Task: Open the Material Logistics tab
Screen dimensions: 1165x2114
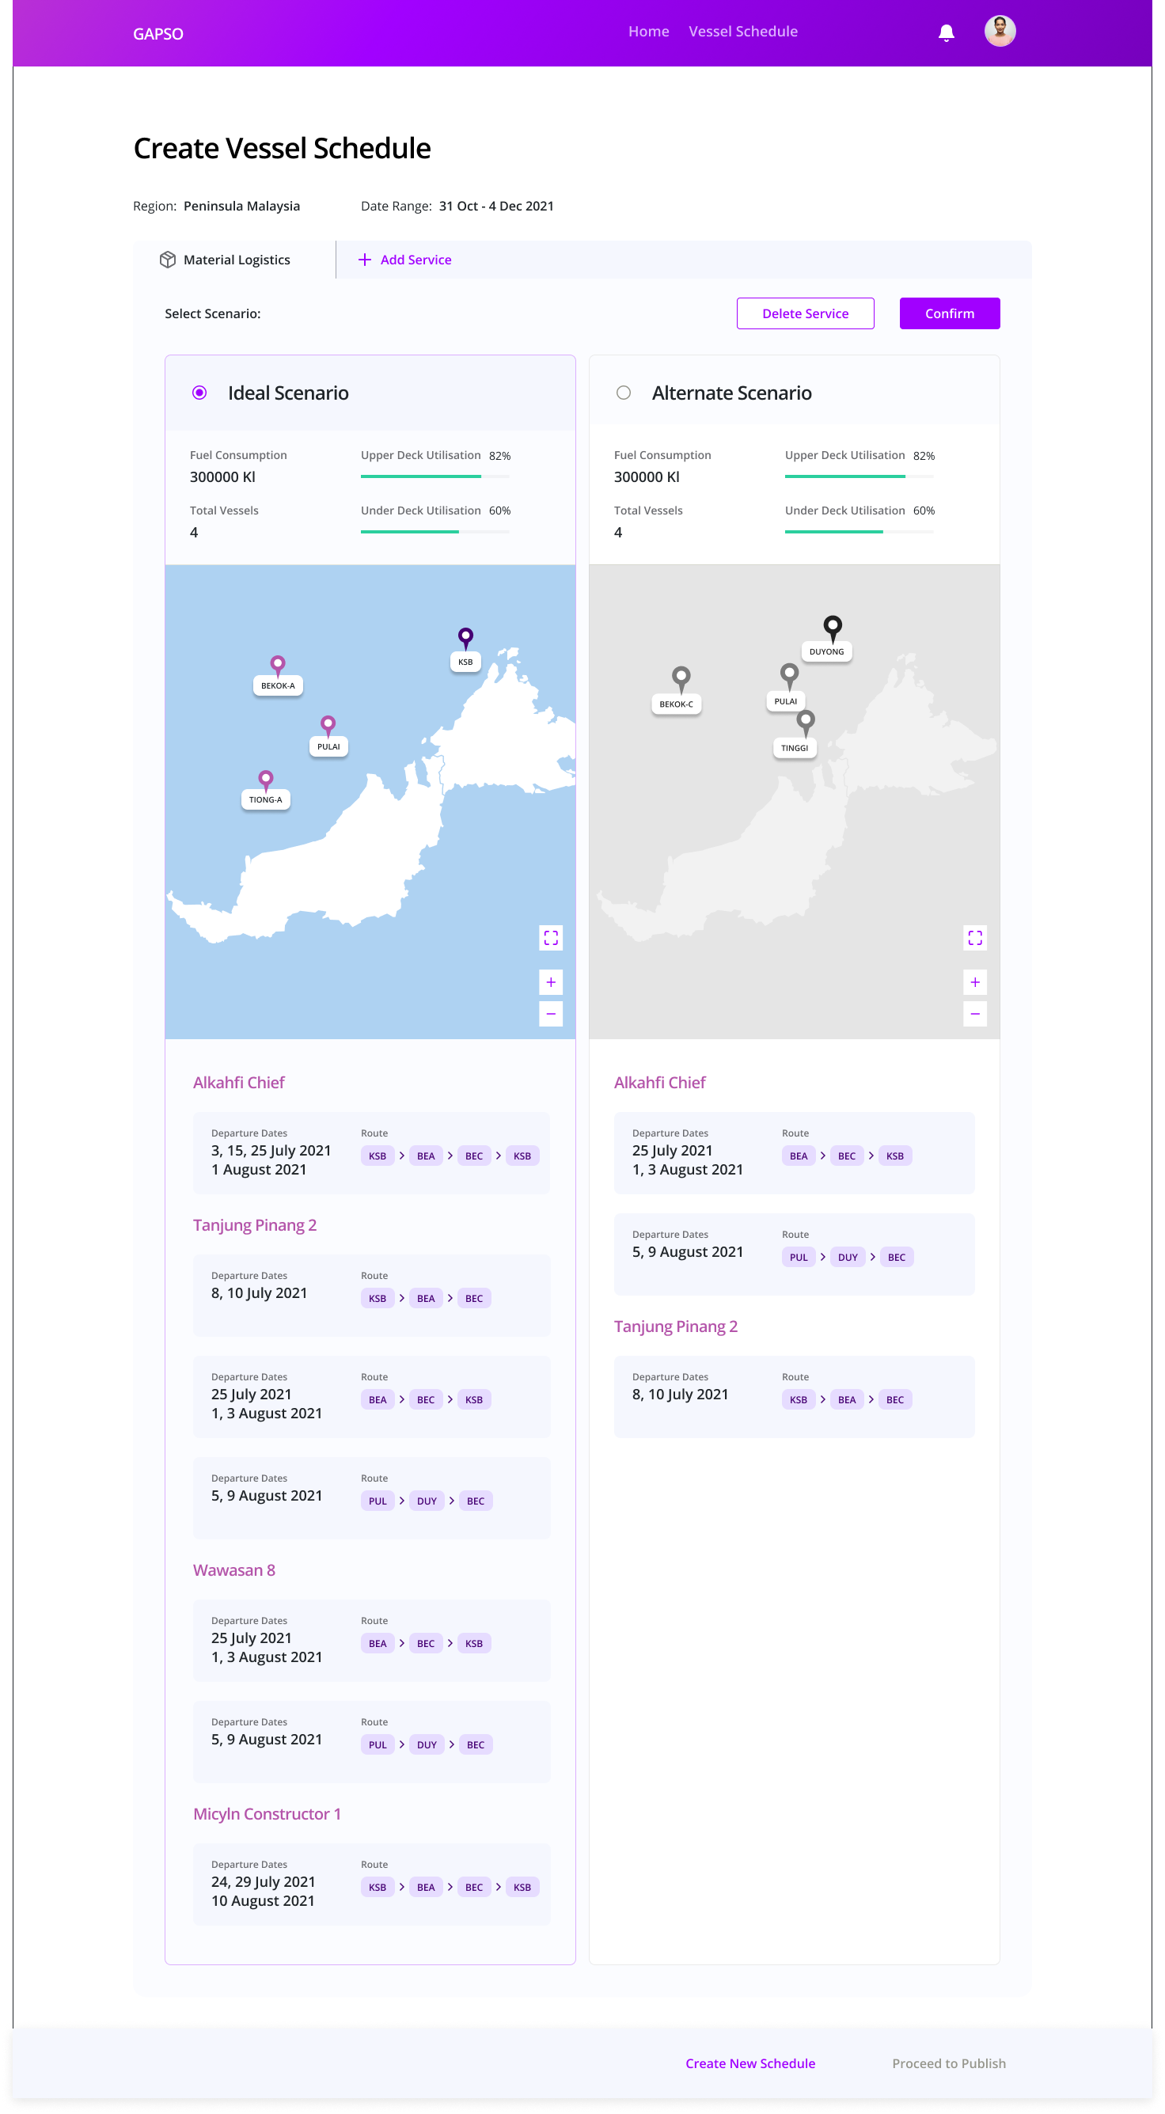Action: pyautogui.click(x=226, y=260)
